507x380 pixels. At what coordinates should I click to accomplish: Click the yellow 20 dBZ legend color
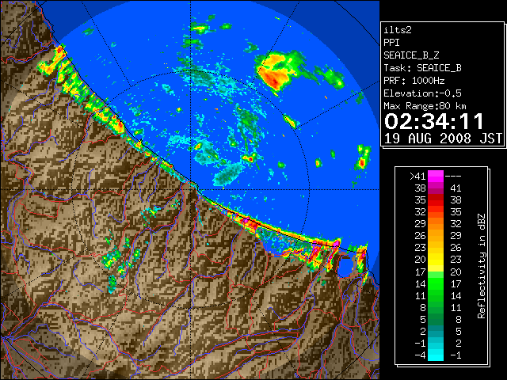point(436,260)
